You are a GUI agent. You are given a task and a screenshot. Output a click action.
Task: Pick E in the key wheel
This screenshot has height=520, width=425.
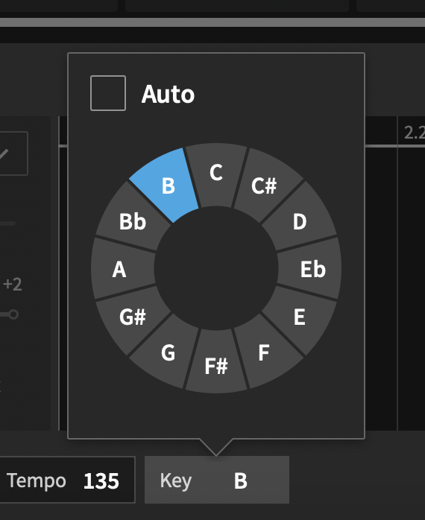(300, 317)
